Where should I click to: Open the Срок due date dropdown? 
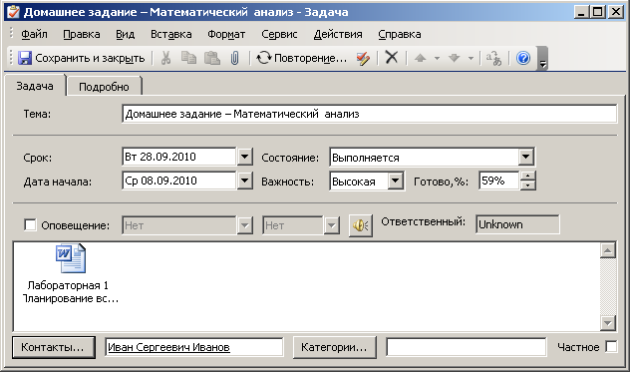[244, 157]
